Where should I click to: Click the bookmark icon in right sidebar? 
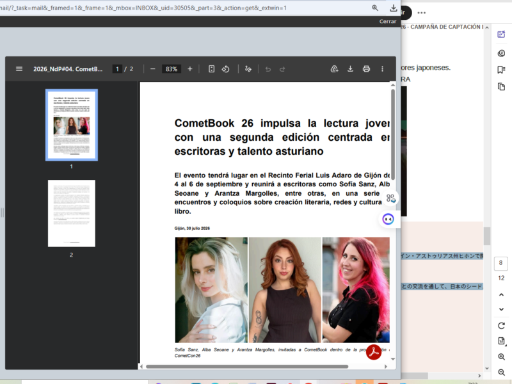(x=501, y=70)
